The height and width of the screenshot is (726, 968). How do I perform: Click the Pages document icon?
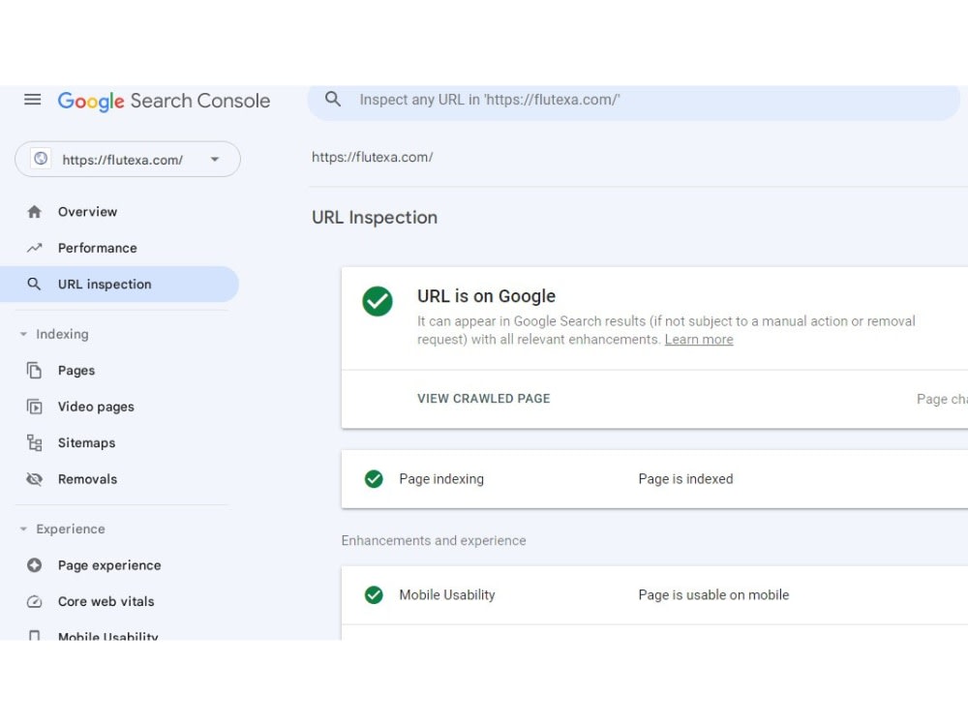pyautogui.click(x=35, y=371)
